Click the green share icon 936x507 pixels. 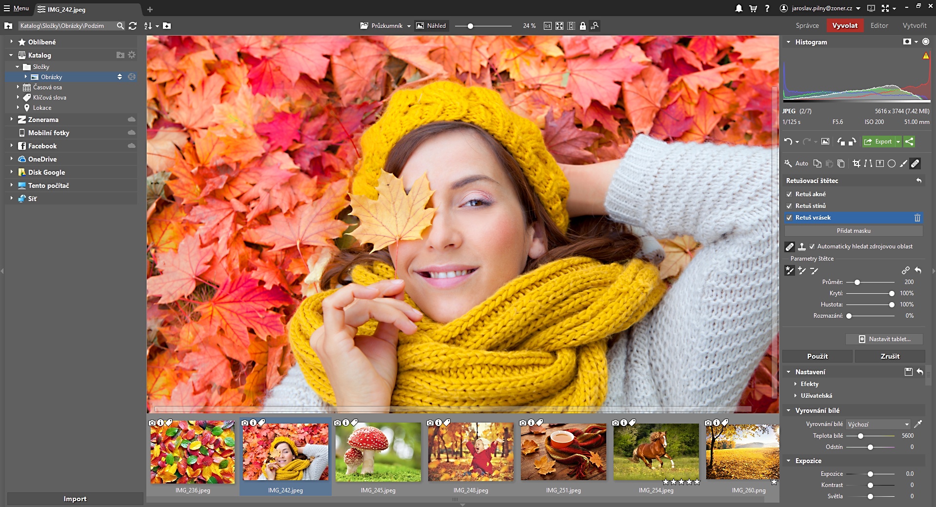909,142
